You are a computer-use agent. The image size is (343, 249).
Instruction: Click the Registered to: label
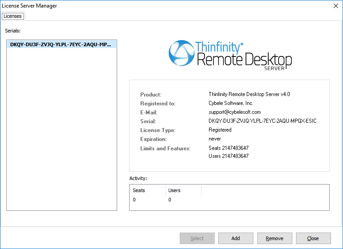[x=158, y=104]
